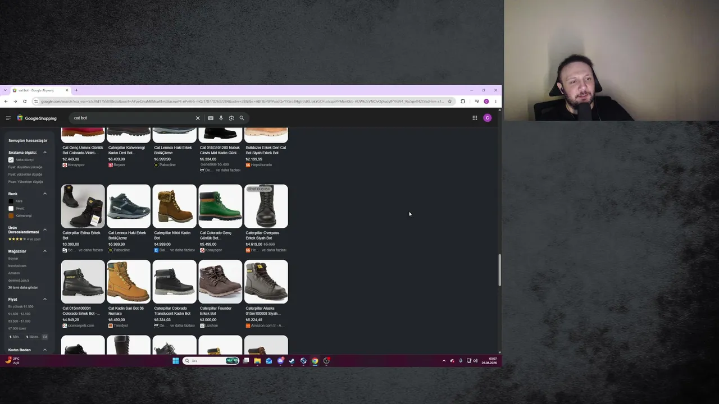The height and width of the screenshot is (404, 719).
Task: Sort by 'Fiyat: yüksekten düşüğe'
Action: click(25, 175)
